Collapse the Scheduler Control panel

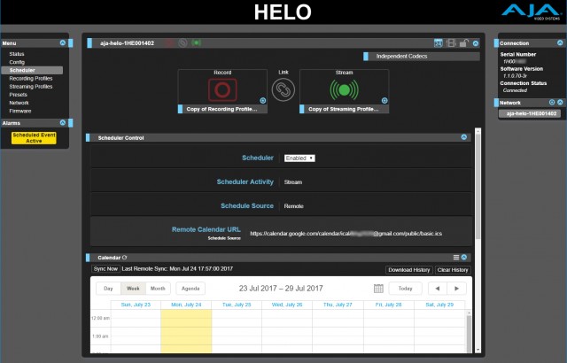coord(464,137)
